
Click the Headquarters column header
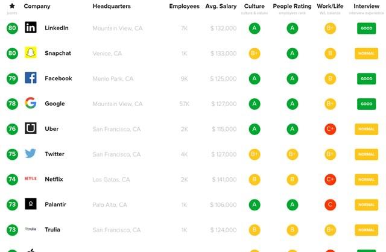pyautogui.click(x=112, y=7)
